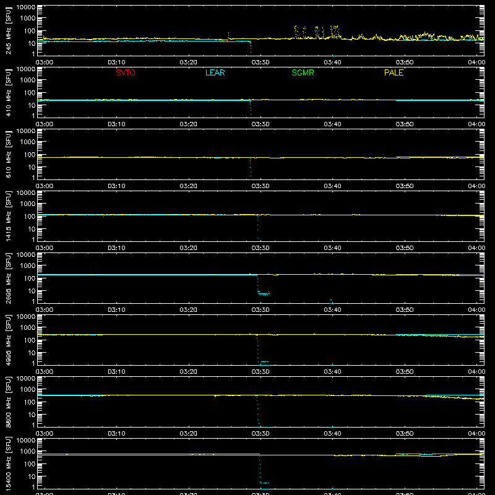Click the red SVTO station label
Viewport: 495px width, 495px height.
pyautogui.click(x=126, y=72)
